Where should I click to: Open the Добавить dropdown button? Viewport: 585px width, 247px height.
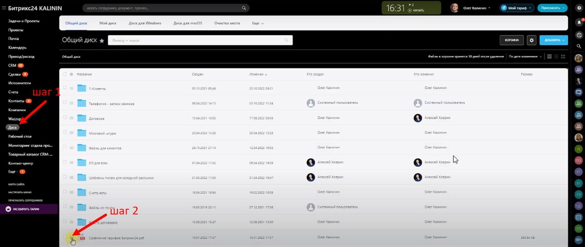click(x=553, y=40)
